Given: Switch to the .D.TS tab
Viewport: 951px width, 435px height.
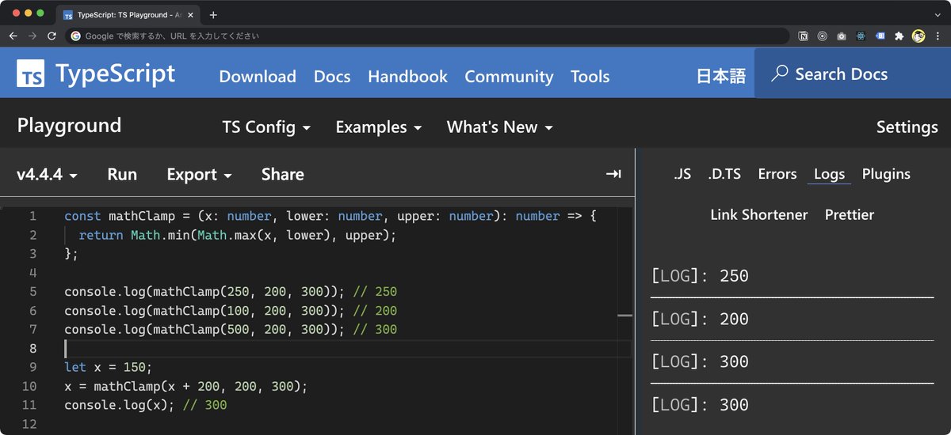Looking at the screenshot, I should pos(724,174).
